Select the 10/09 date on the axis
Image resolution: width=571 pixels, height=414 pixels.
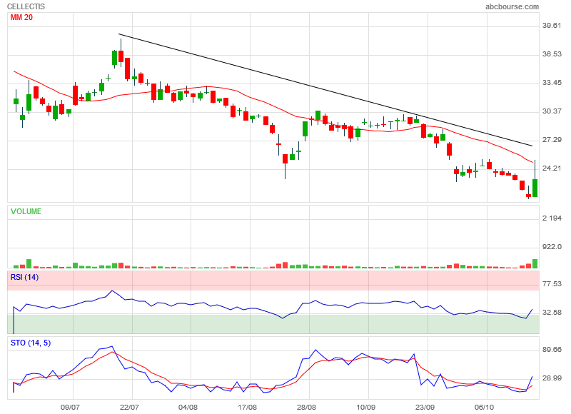click(x=365, y=407)
